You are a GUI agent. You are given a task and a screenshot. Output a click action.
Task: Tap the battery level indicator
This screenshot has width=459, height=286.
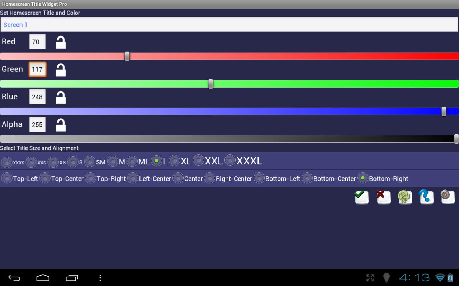click(450, 278)
